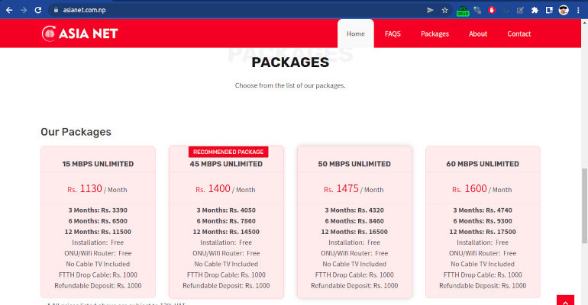This screenshot has width=588, height=305.
Task: Click the Asia Net logo
Action: (80, 34)
